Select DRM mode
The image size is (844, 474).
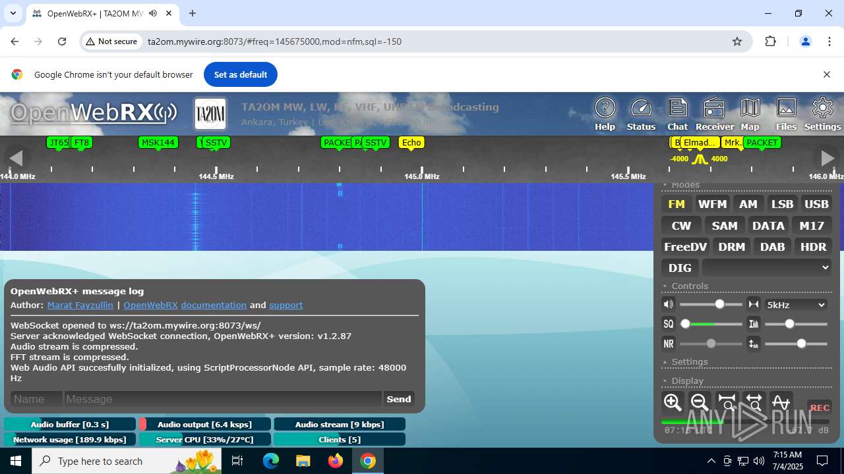(731, 247)
